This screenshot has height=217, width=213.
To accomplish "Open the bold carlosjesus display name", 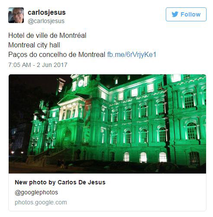I will (47, 13).
